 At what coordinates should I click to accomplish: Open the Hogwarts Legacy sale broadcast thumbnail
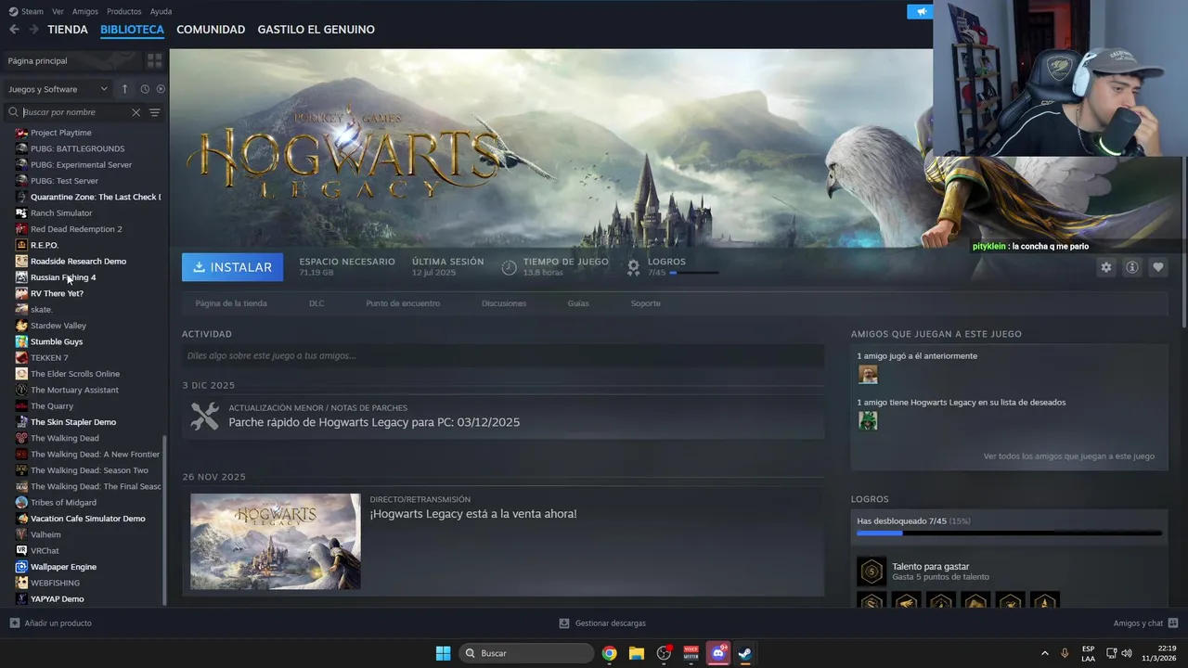[276, 541]
